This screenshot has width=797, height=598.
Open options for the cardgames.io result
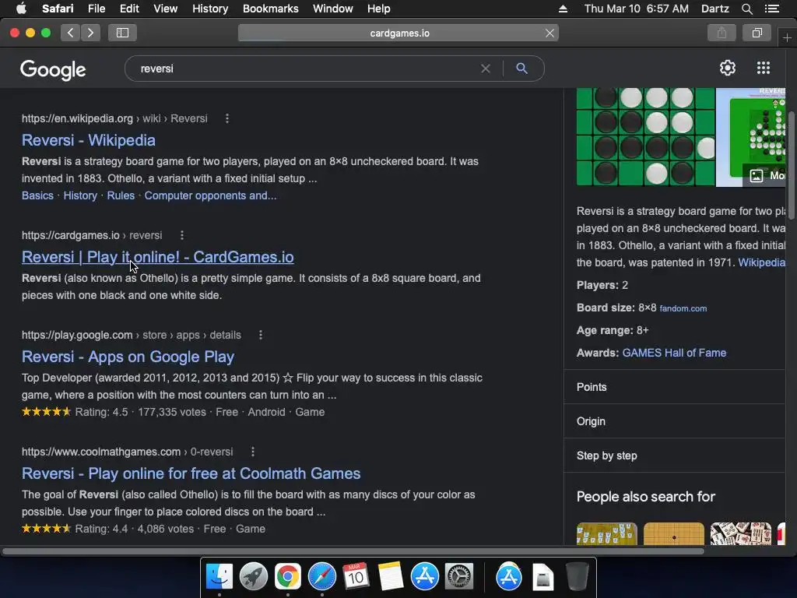point(182,235)
